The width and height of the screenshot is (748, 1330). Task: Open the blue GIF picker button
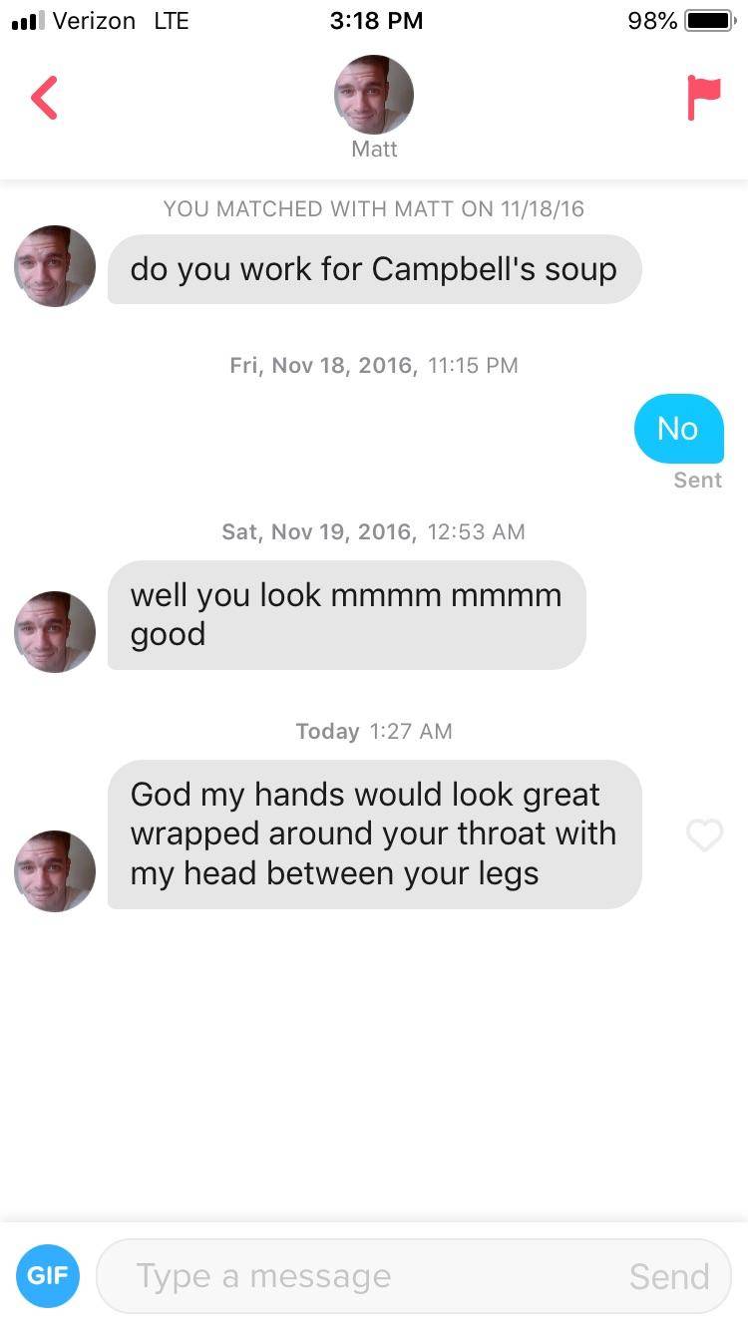(x=47, y=1275)
